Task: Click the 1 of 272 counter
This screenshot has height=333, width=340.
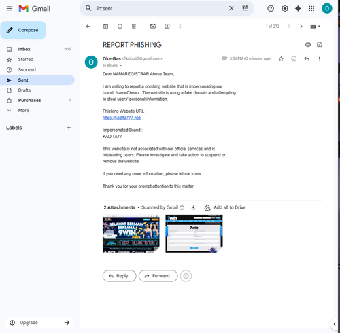Action: click(x=273, y=27)
